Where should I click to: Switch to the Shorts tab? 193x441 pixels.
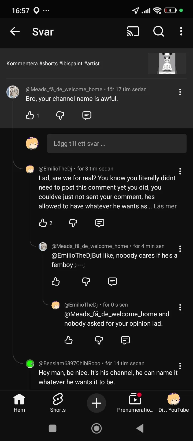coord(58,403)
